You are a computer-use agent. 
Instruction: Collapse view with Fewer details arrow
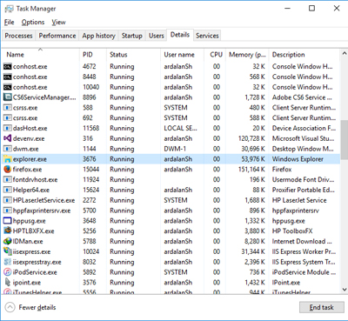coord(10,307)
